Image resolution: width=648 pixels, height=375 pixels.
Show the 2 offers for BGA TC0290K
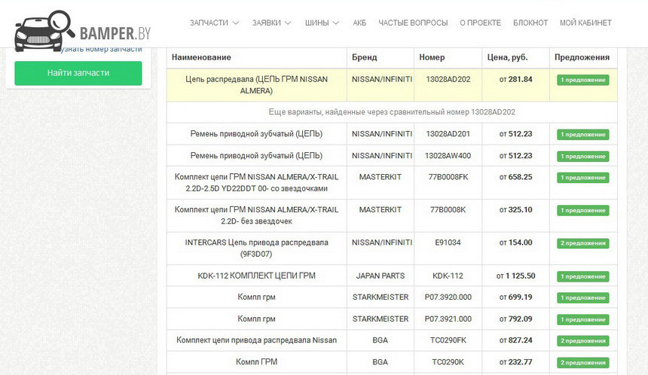[x=582, y=363]
